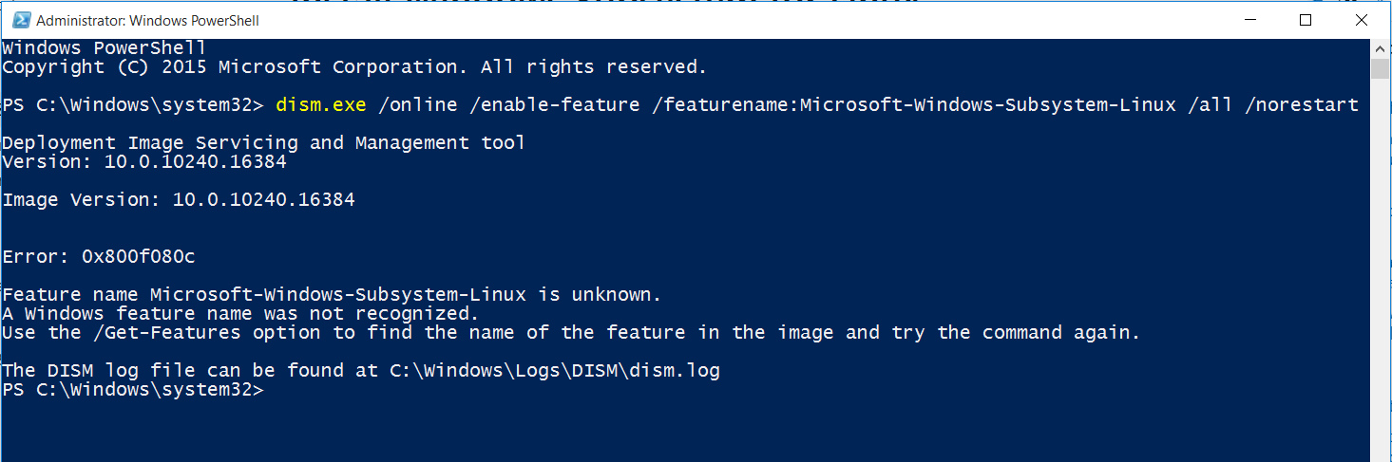The height and width of the screenshot is (462, 1392).
Task: Open the PowerShell icon system menu
Action: [19, 20]
